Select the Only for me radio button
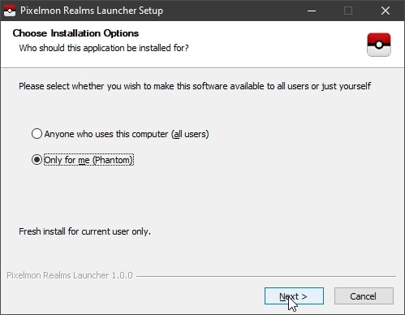Viewport: 405px width, 315px height. [37, 160]
